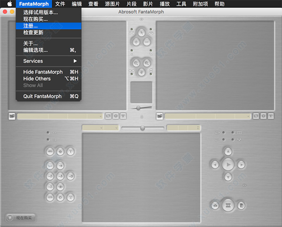Import image for the left source panel

(12, 116)
